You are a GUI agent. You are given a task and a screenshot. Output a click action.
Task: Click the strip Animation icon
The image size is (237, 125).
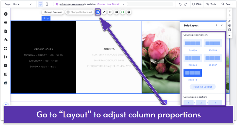pos(116,12)
